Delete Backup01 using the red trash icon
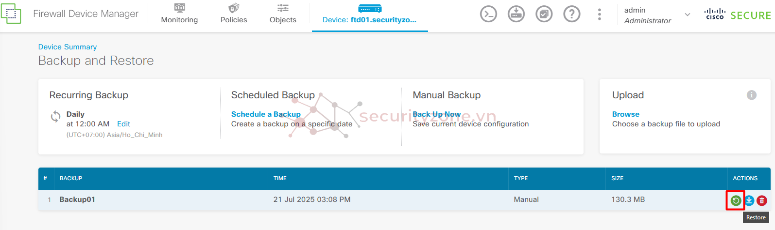This screenshot has width=775, height=230. tap(762, 200)
